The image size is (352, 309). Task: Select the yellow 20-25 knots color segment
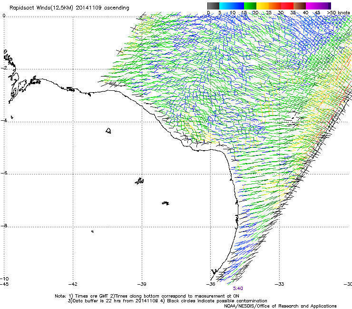click(263, 6)
